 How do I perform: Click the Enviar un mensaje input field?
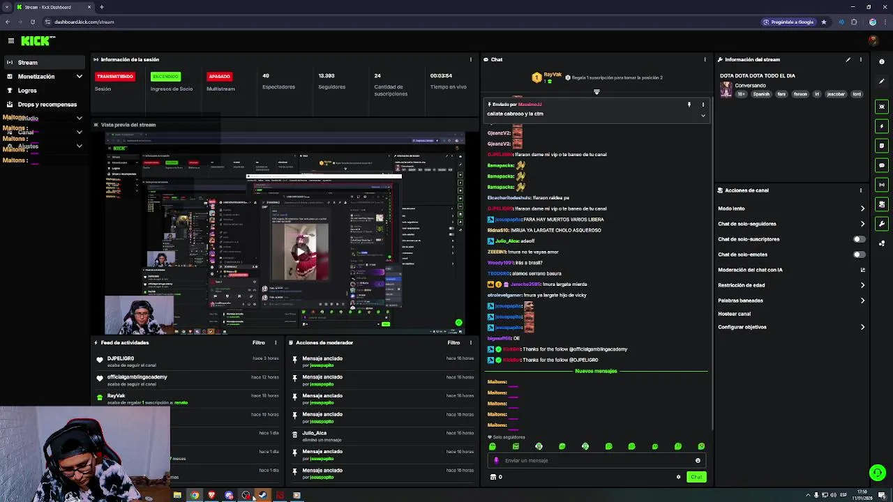point(596,460)
